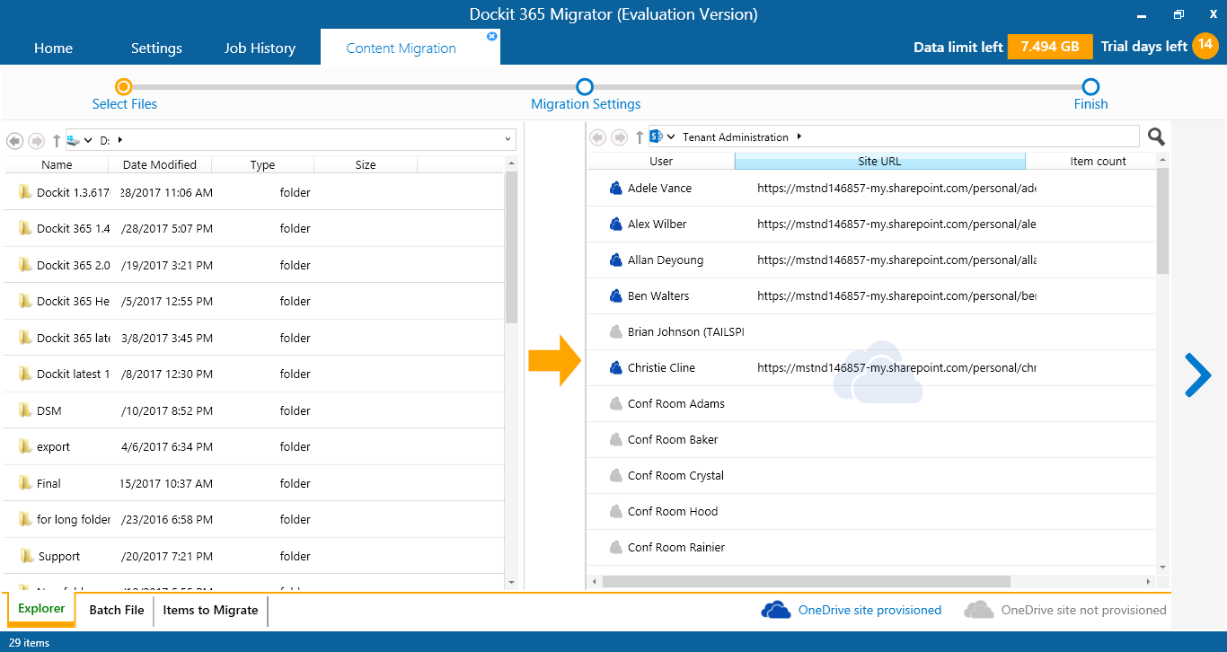Screen dimensions: 1227x652
Task: Sort destination list by User column
Action: (x=661, y=162)
